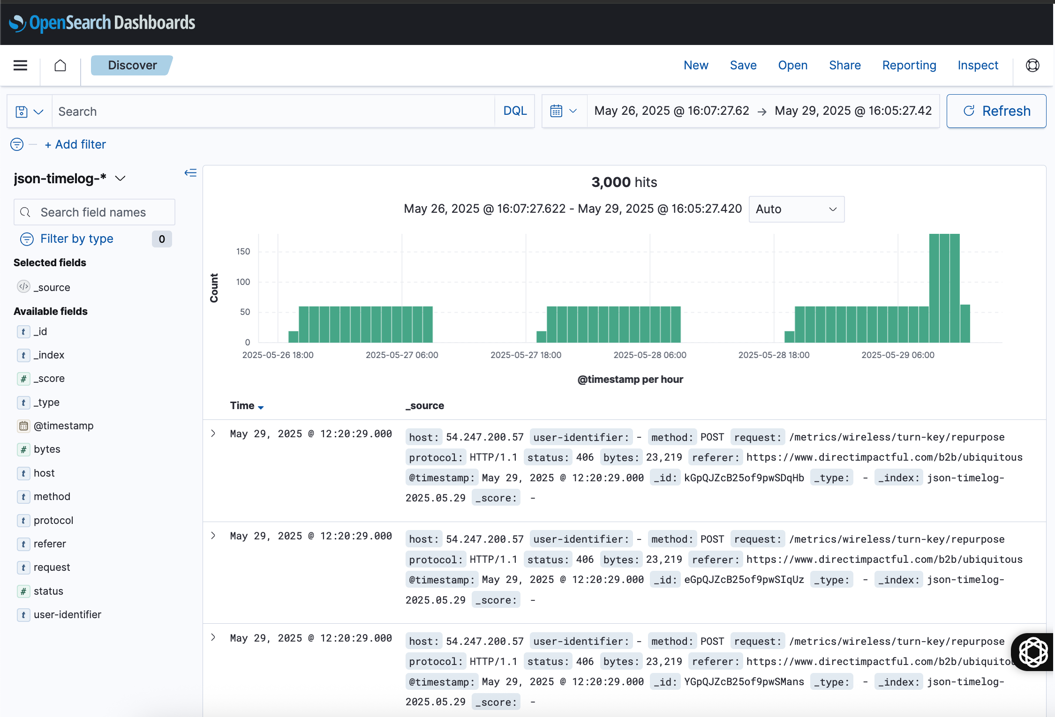Toggle the DQL query language switch

(x=515, y=111)
